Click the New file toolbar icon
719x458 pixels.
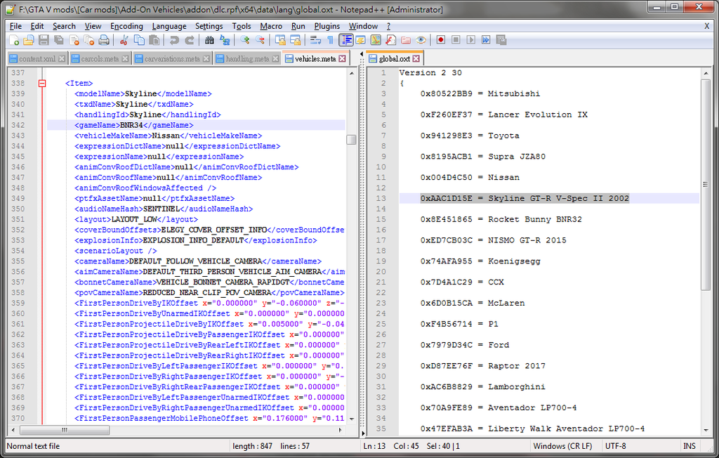tap(14, 40)
